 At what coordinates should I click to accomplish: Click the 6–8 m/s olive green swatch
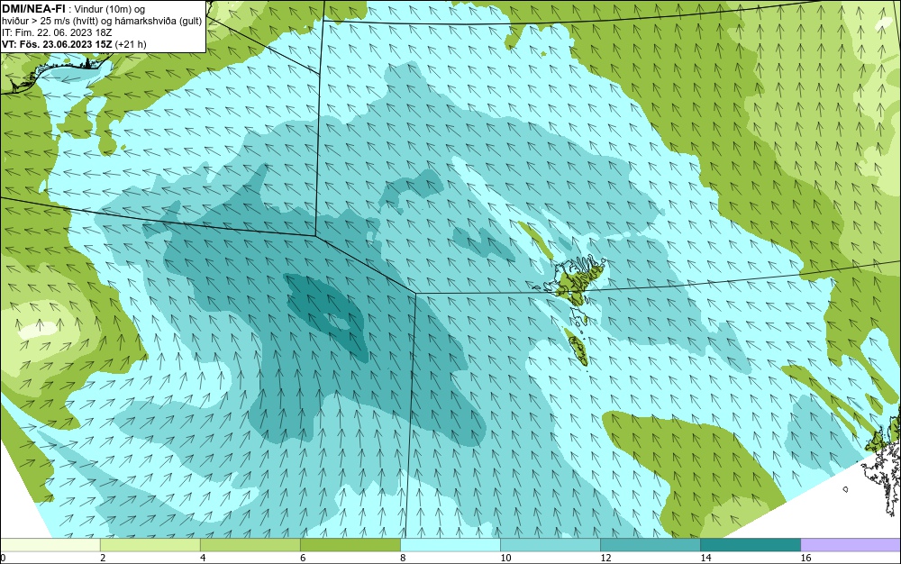coord(350,544)
